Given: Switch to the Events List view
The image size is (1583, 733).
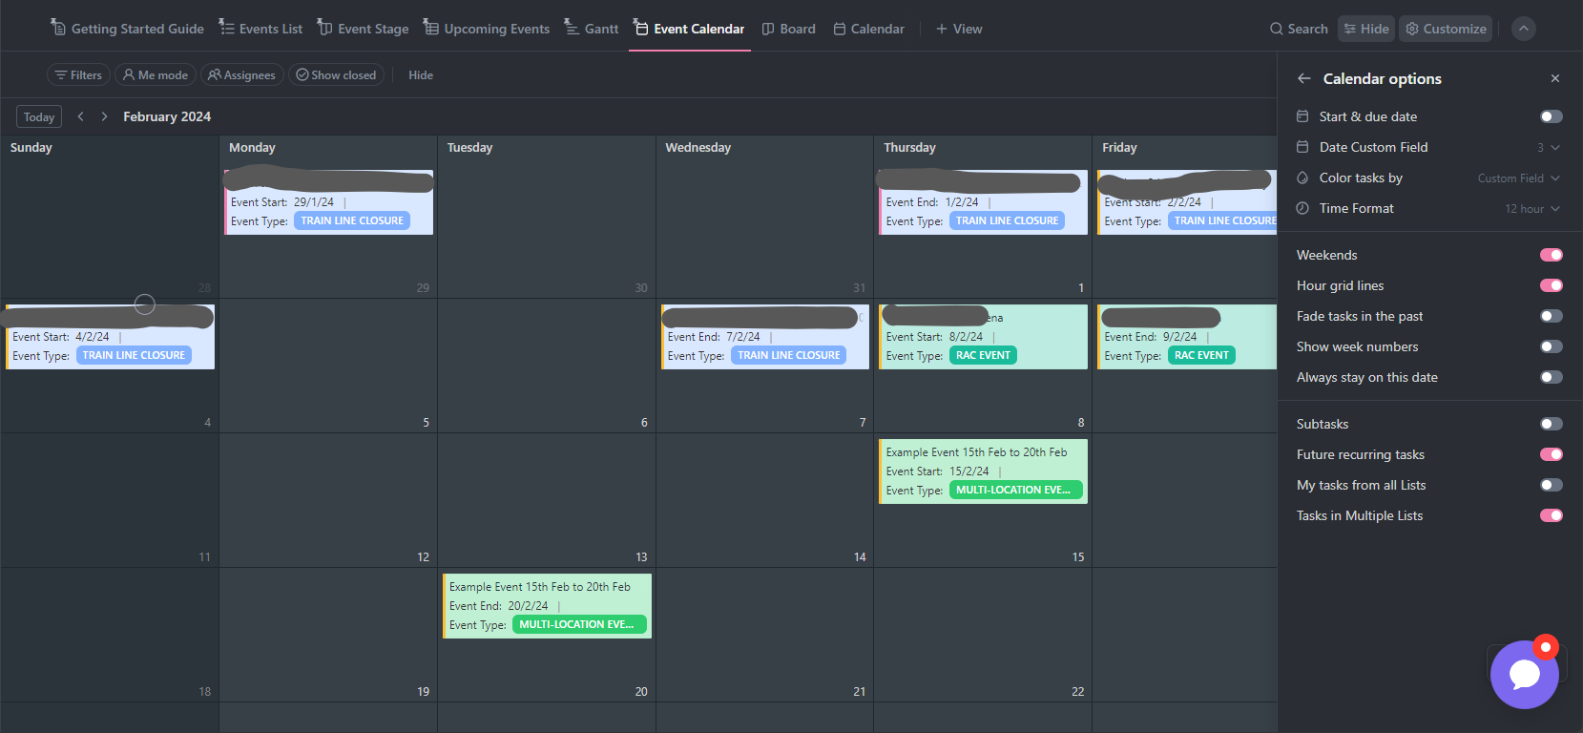Looking at the screenshot, I should click(x=260, y=29).
